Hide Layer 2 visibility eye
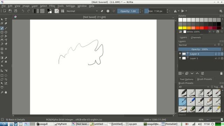Screen dimensions: 224x126 [x=180, y=54]
